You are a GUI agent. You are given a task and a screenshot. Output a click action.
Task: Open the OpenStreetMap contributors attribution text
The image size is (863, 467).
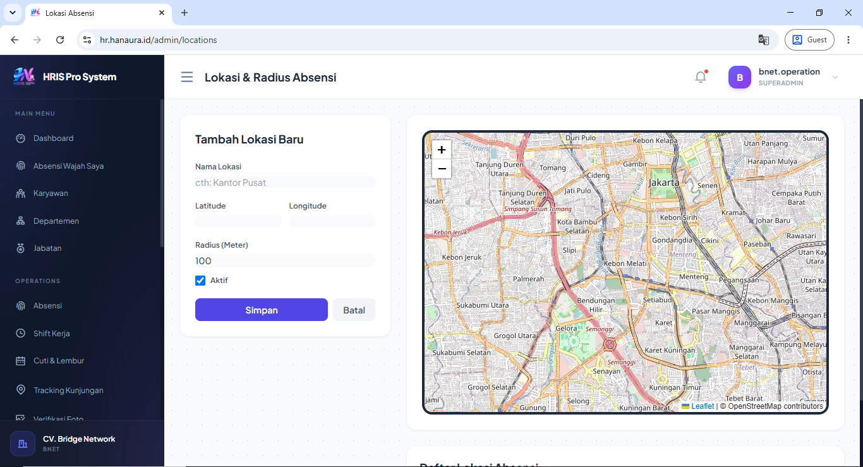tap(775, 406)
